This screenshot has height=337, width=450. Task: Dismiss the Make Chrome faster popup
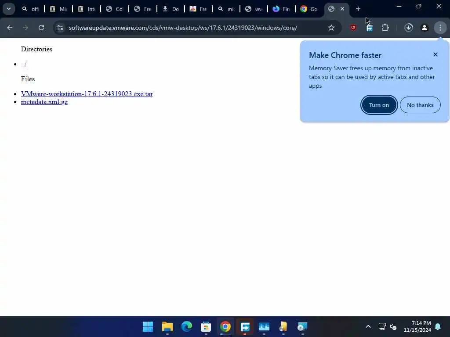(x=435, y=54)
